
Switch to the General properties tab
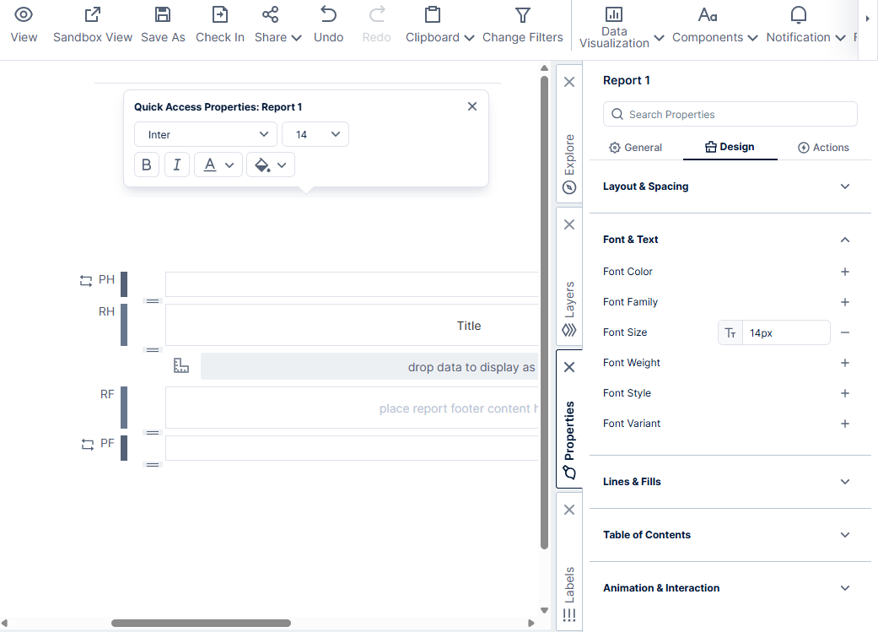635,147
